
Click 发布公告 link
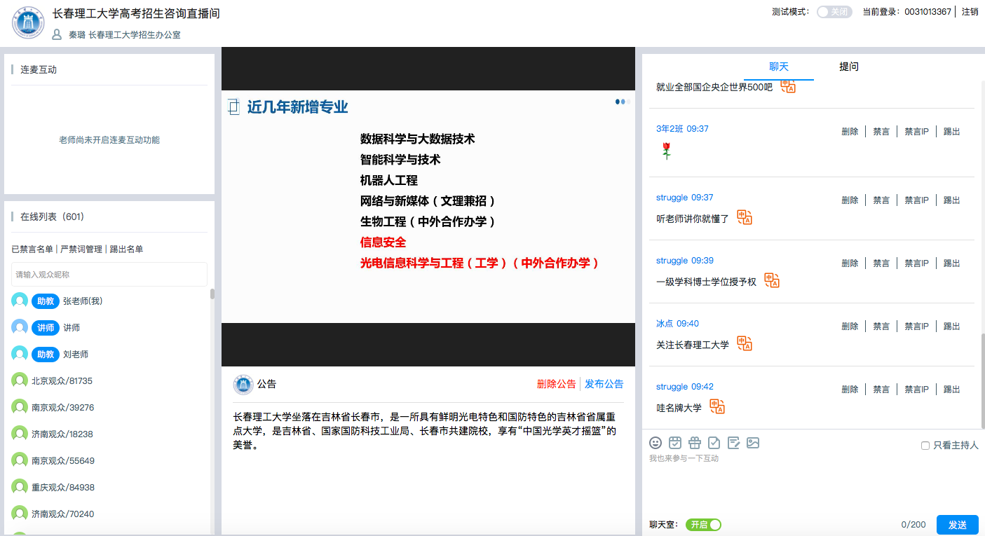click(604, 384)
